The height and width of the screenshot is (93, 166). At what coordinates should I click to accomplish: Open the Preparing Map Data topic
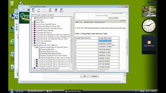[47, 49]
